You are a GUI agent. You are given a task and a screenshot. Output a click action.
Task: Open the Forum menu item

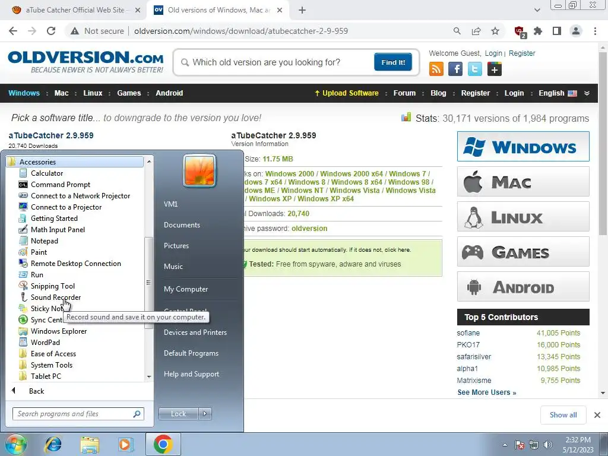(x=404, y=93)
